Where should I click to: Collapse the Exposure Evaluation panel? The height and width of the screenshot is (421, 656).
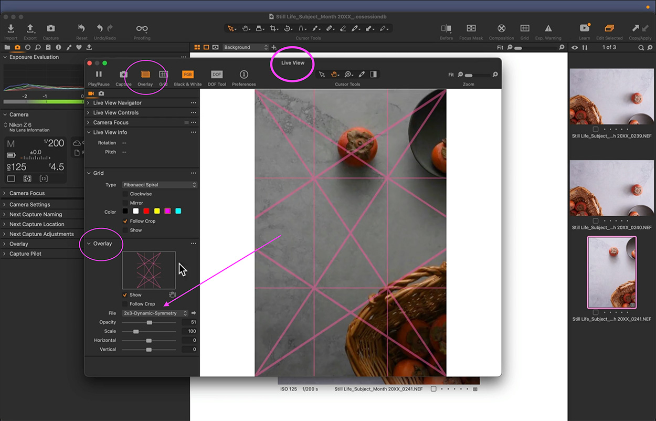(x=5, y=57)
